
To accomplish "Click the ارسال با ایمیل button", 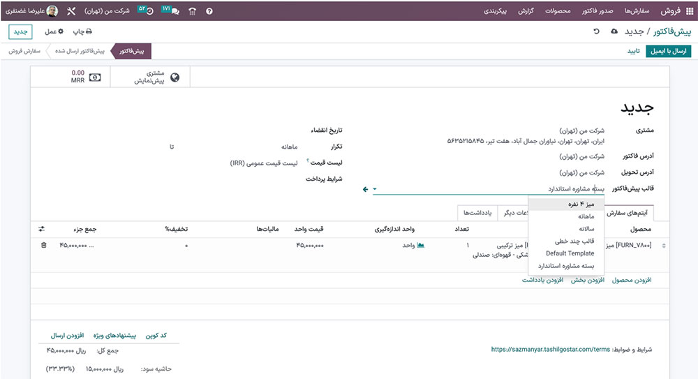I will point(669,51).
